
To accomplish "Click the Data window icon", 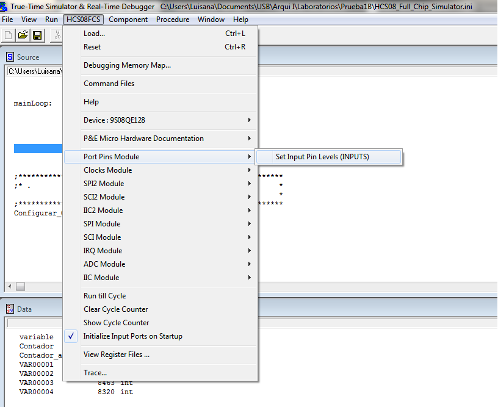I will 10,309.
